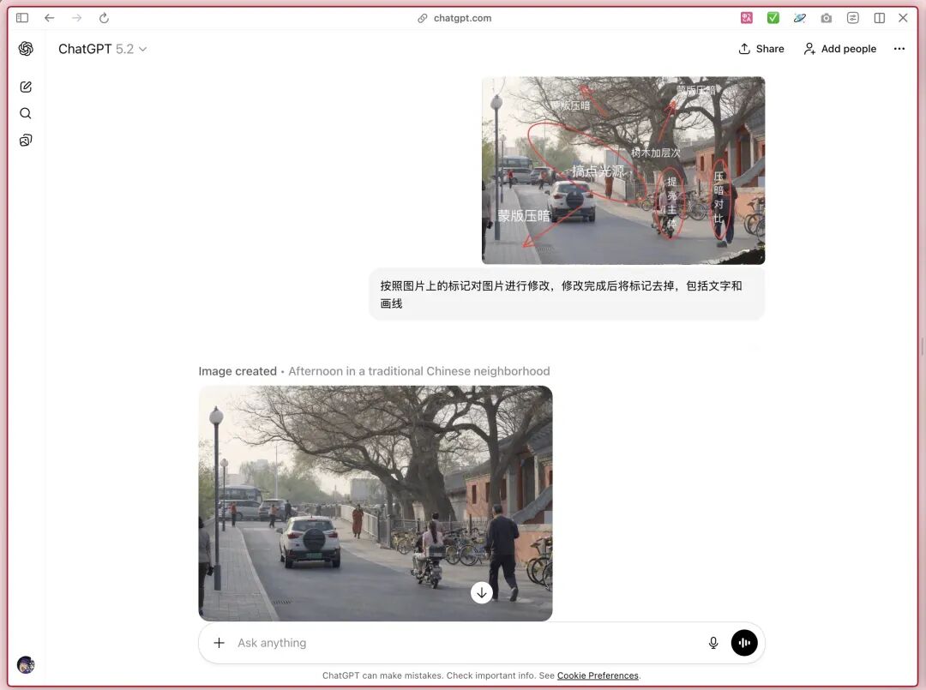926x690 pixels.
Task: Click the Share button
Action: point(761,49)
